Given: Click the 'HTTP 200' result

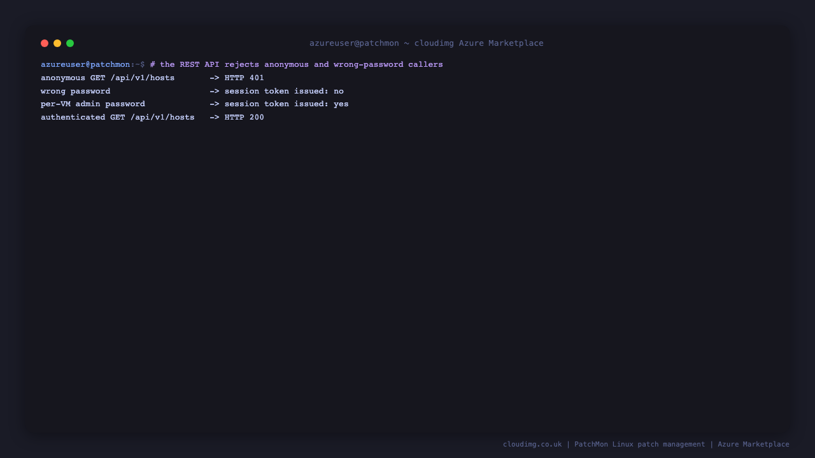Looking at the screenshot, I should (244, 118).
